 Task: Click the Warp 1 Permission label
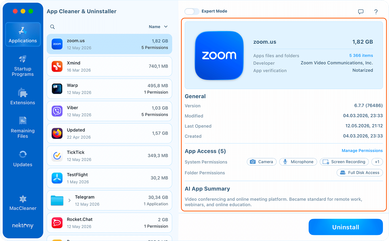click(156, 92)
